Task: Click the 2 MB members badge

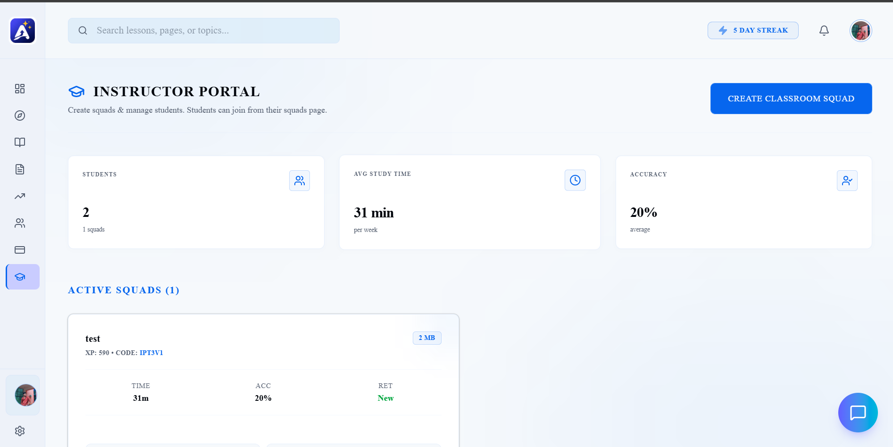Action: coord(427,338)
